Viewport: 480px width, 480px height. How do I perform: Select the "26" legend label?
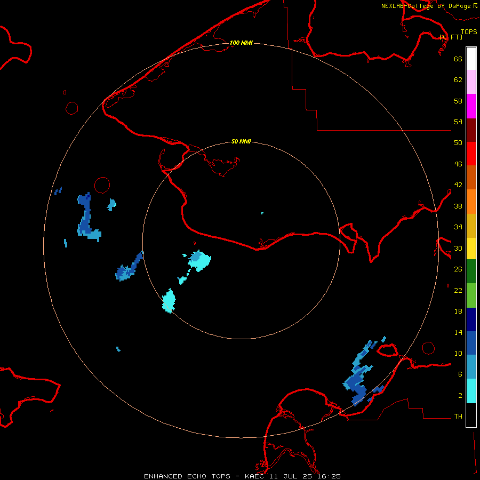(x=458, y=269)
